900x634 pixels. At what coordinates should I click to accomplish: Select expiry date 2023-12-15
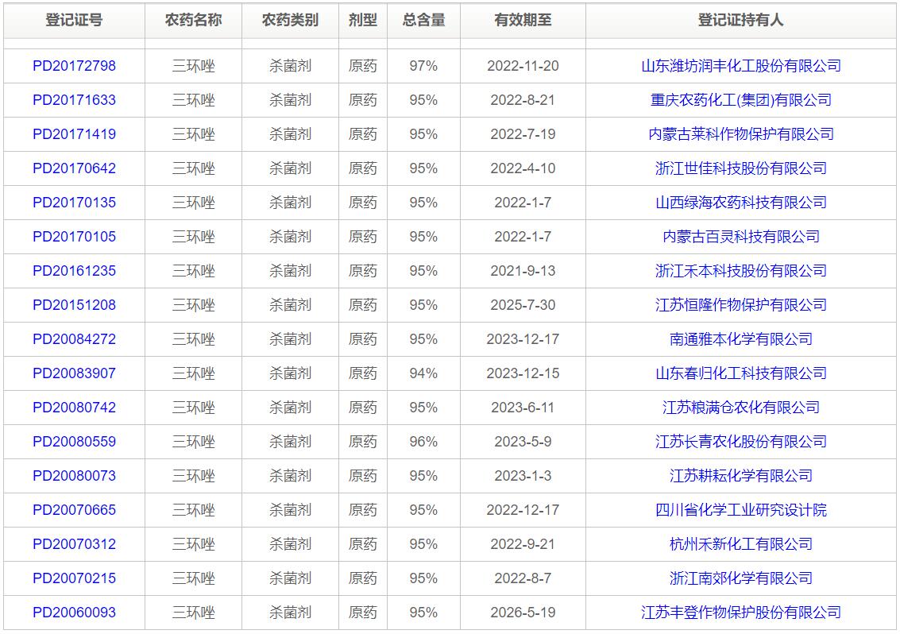523,373
